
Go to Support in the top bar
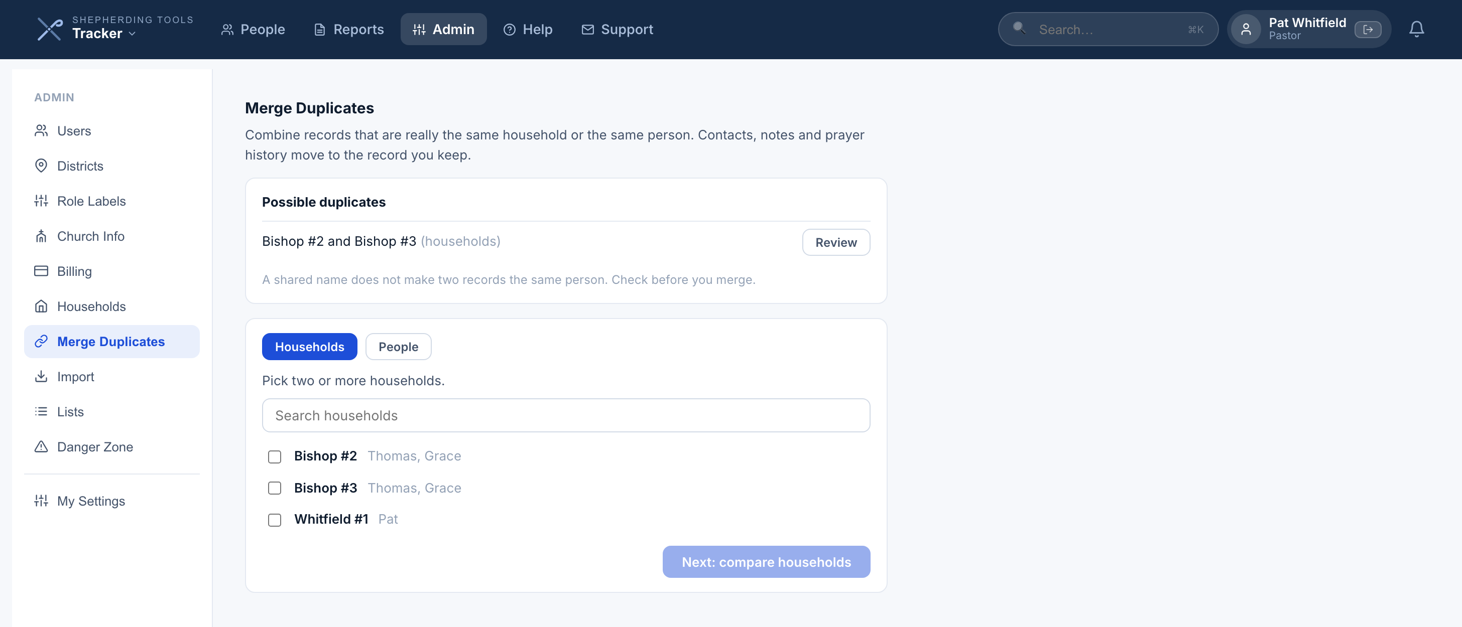(x=617, y=29)
